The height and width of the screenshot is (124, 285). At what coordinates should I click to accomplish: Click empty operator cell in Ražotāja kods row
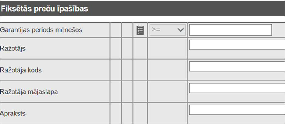167,70
